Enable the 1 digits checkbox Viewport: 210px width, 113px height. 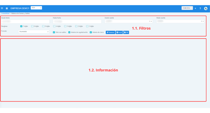tap(87, 26)
